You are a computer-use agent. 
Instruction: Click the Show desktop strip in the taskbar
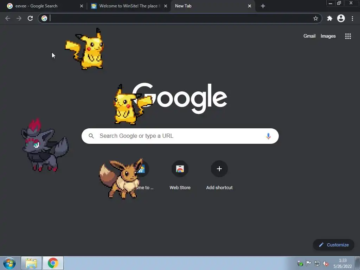(x=358, y=263)
